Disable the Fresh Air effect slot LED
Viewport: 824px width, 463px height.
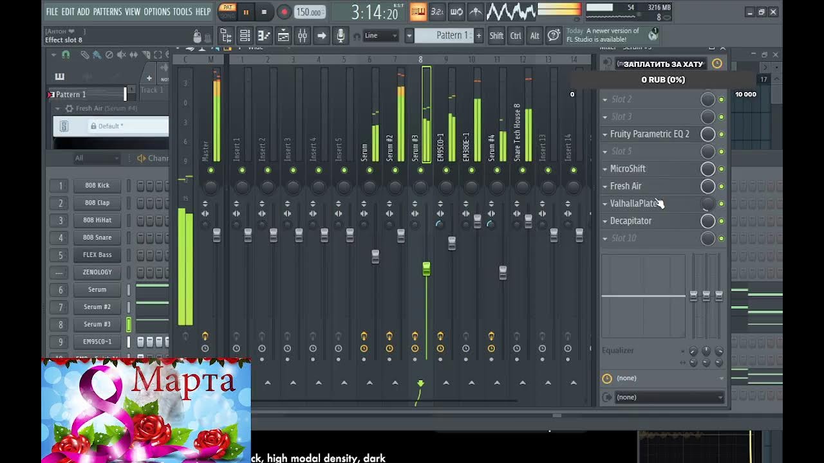tap(721, 186)
